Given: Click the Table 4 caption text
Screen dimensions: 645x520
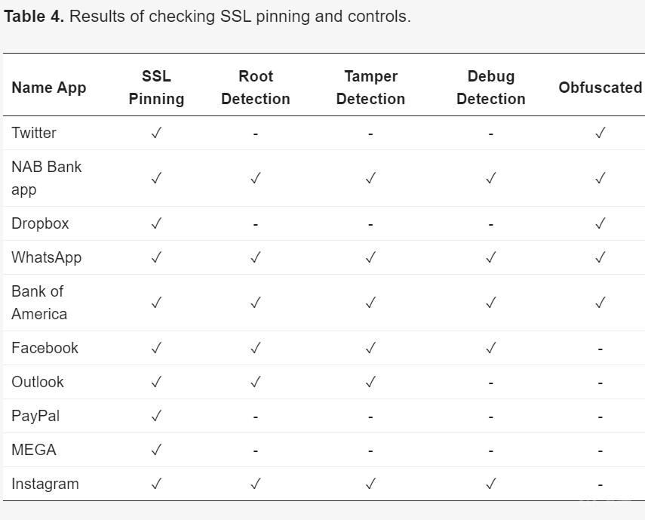Looking at the screenshot, I should [x=207, y=17].
